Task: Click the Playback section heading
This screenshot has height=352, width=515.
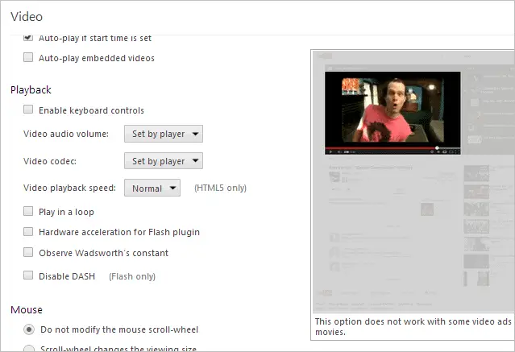Action: (x=31, y=90)
